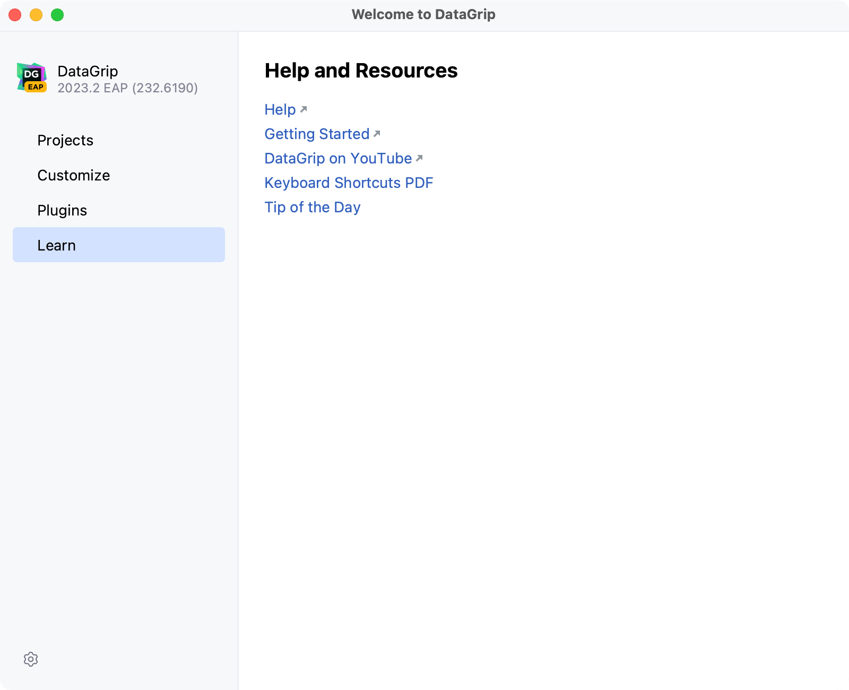Open the Getting Started link

pyautogui.click(x=317, y=134)
